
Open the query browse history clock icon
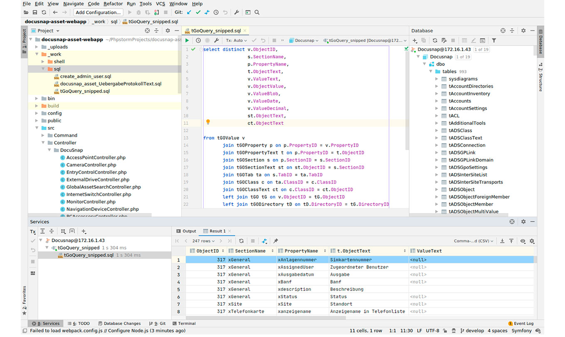(198, 40)
